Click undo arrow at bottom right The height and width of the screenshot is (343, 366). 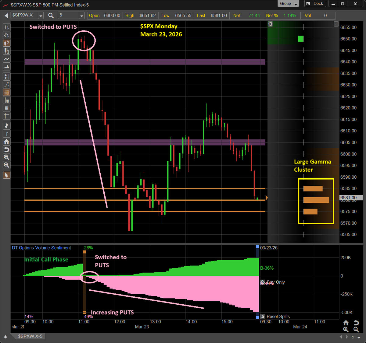(356, 323)
